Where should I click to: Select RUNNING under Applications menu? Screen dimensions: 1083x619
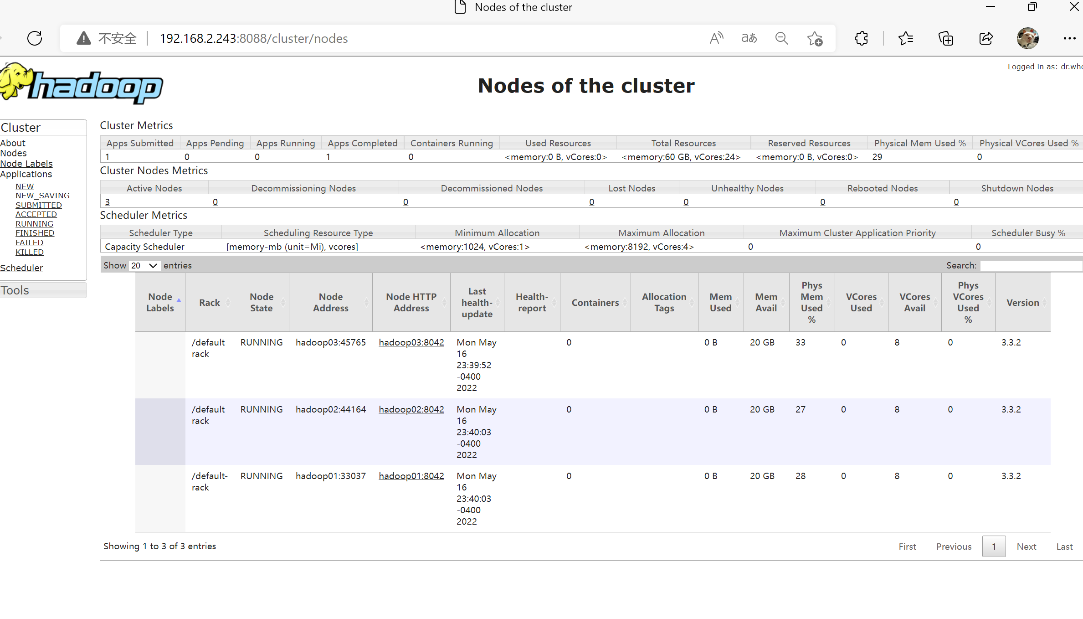point(34,223)
